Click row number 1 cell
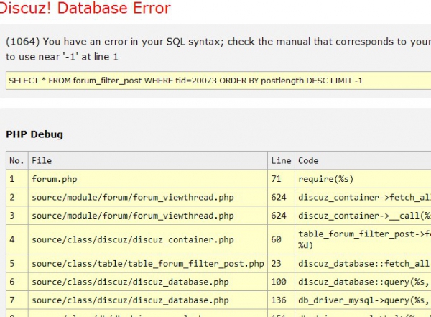Viewport: 431px width, 317px height. tap(17, 179)
